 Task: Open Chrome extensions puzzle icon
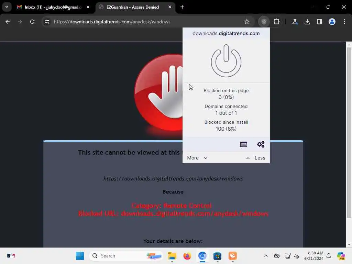[276, 22]
